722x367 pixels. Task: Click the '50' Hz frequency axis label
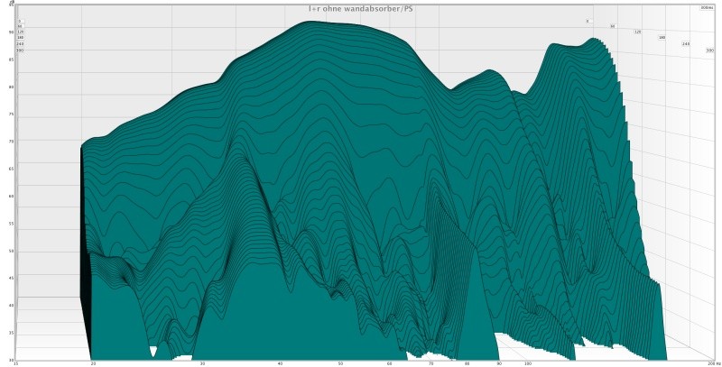[340, 363]
